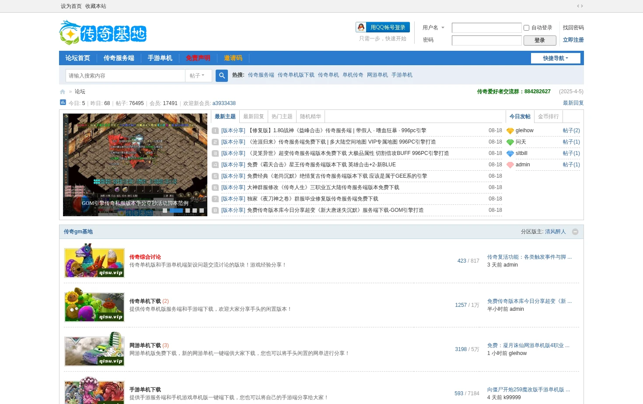Open the 帖子 search type dropdown

tap(198, 76)
